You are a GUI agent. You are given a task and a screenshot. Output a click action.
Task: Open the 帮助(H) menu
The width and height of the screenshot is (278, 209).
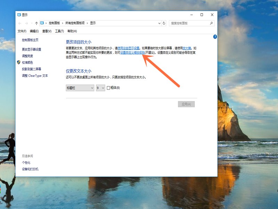click(x=72, y=31)
